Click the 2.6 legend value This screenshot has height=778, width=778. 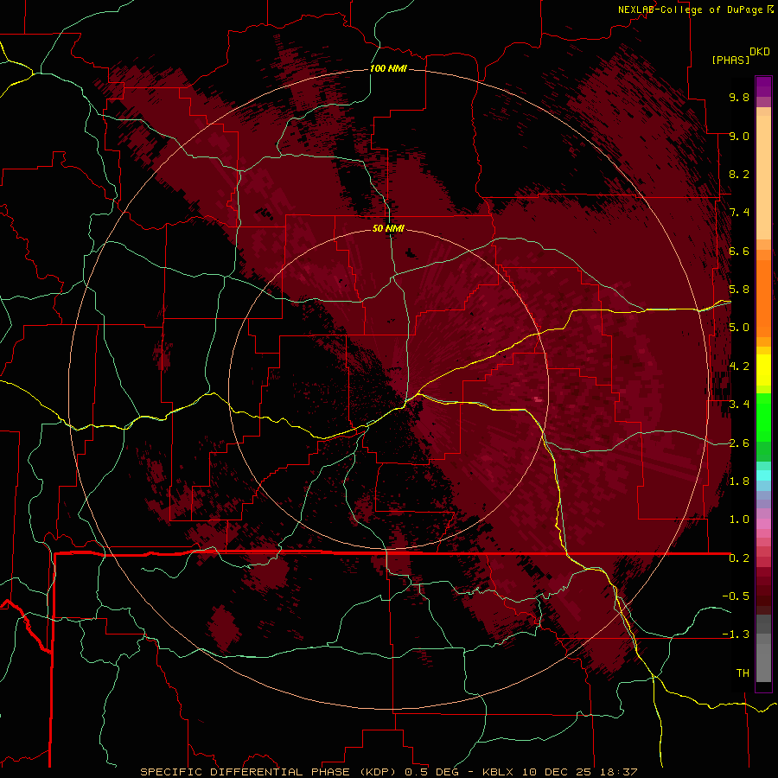739,443
